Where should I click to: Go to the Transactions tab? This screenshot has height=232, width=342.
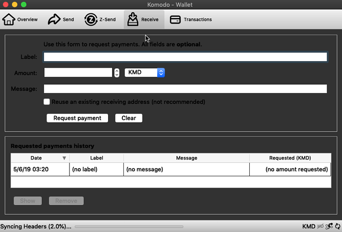[191, 19]
